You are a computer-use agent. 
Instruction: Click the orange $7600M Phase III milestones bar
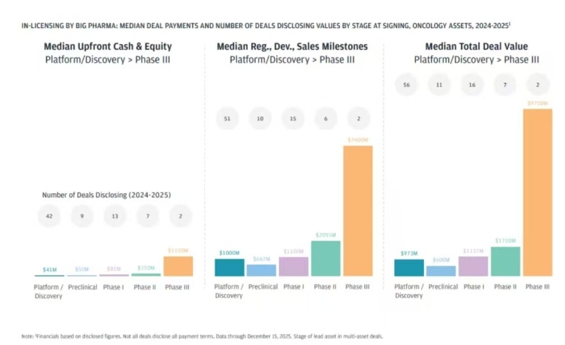click(358, 210)
